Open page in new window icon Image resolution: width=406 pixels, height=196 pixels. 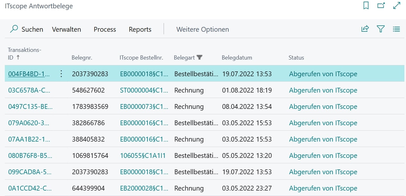point(381,6)
